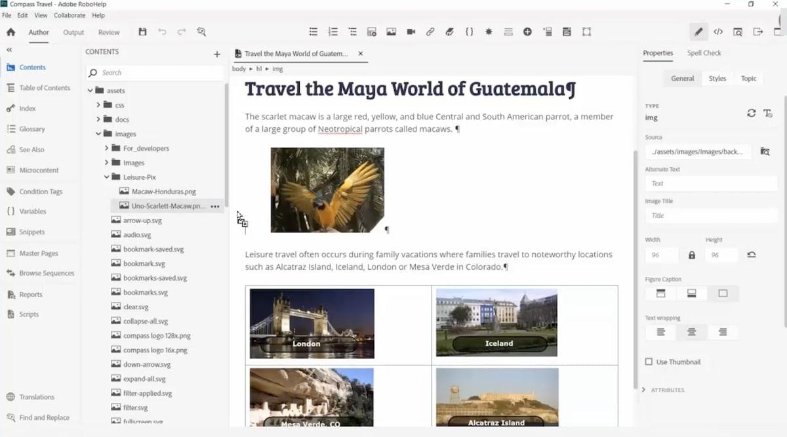Open the Collaborate menu
Screen dimensions: 787x437
[70, 15]
